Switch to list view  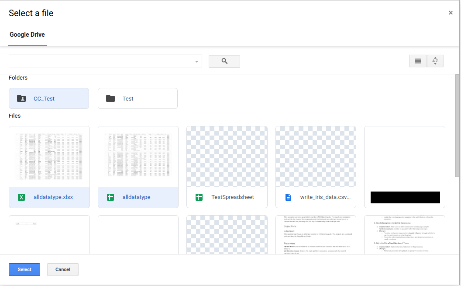pos(418,61)
